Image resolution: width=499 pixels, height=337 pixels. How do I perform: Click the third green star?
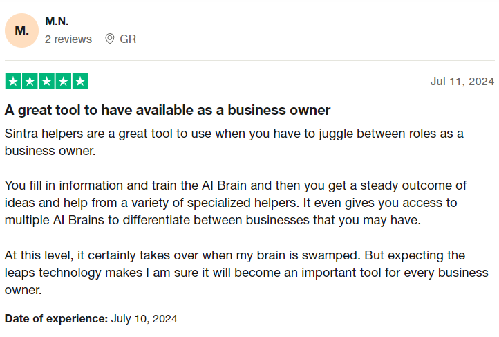pyautogui.click(x=46, y=81)
